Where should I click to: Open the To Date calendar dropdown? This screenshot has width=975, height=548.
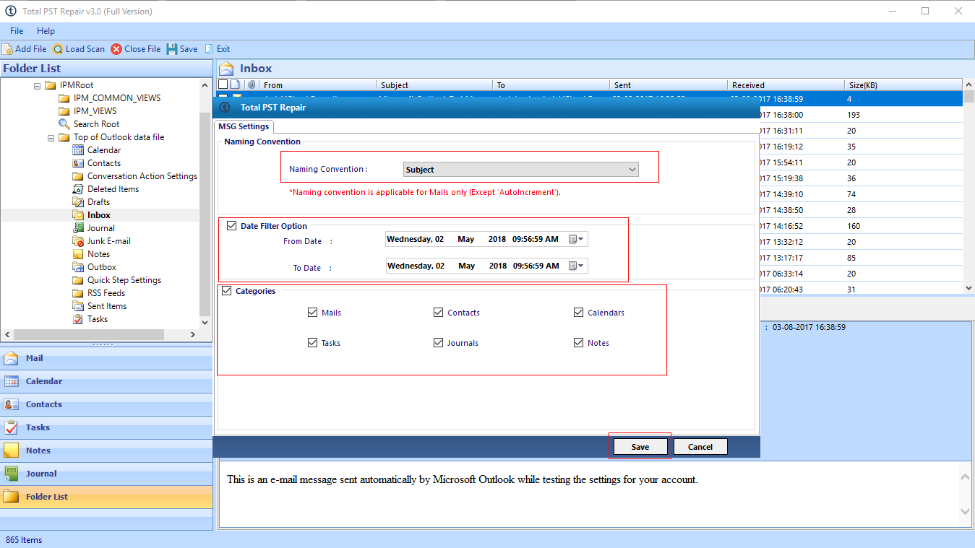click(x=577, y=266)
